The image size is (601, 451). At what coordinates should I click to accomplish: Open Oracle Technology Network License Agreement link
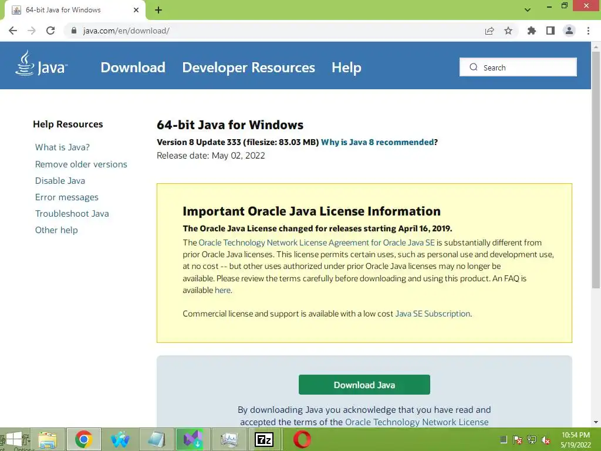(x=316, y=243)
